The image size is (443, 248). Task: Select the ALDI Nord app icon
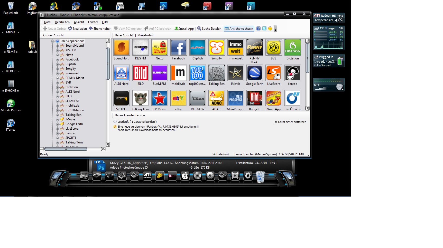point(122,73)
